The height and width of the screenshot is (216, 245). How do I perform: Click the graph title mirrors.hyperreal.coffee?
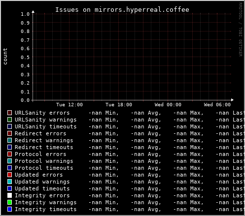(122, 10)
